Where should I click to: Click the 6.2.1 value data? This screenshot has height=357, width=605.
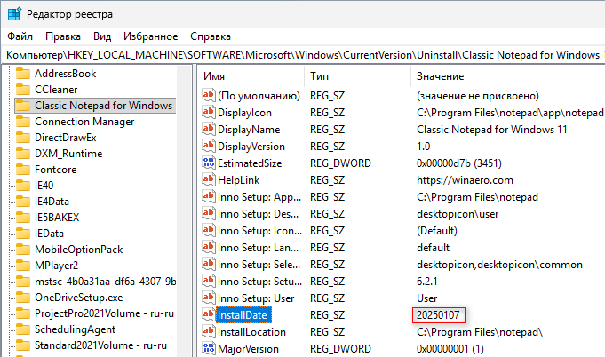pyautogui.click(x=426, y=282)
